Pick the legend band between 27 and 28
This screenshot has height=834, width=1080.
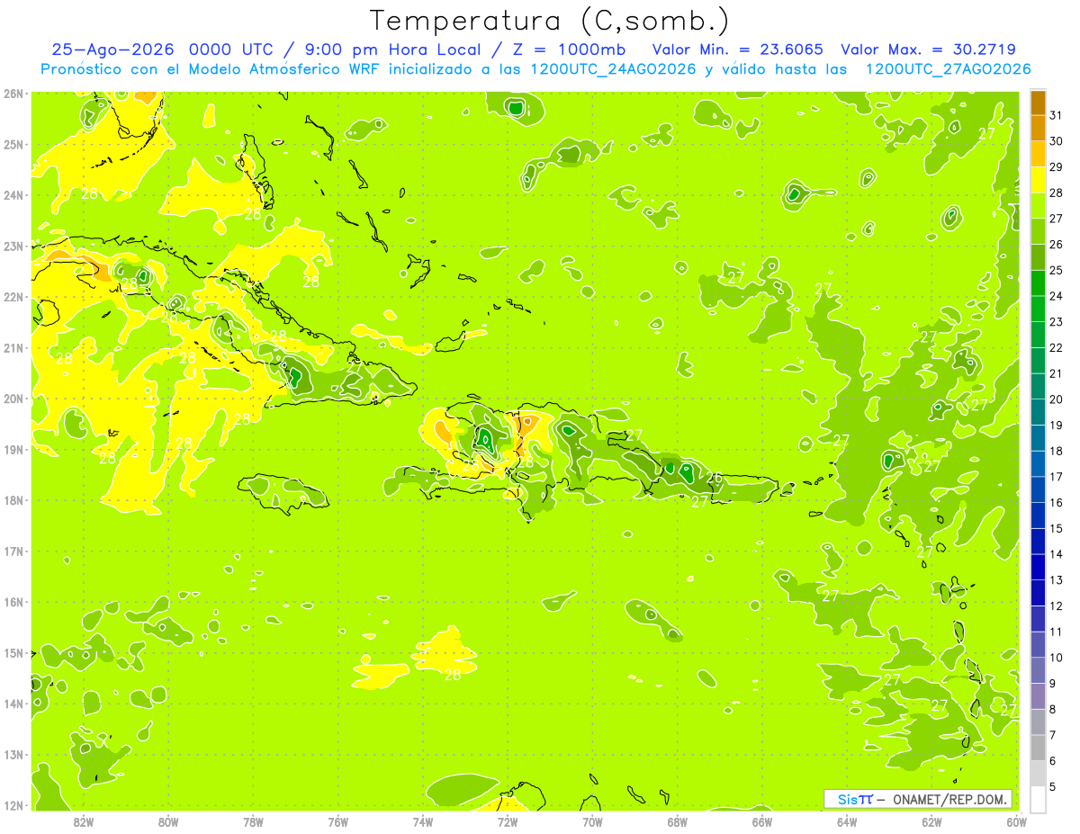pyautogui.click(x=1038, y=206)
